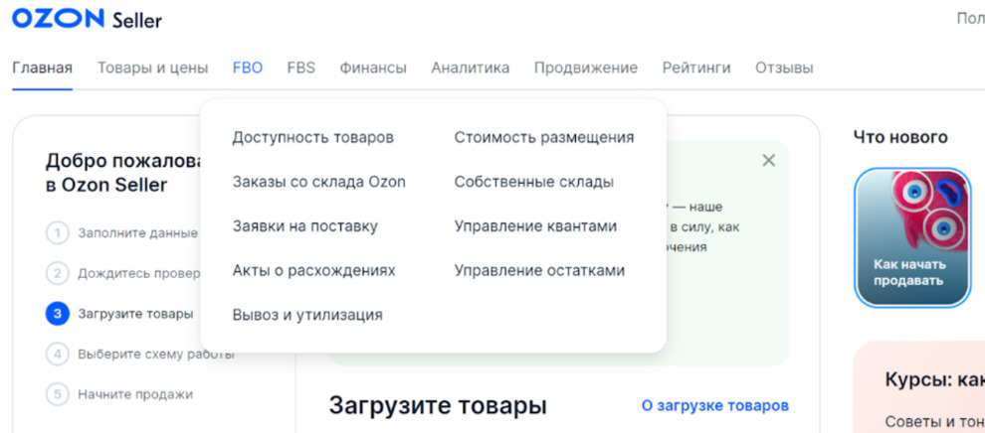Click the Что нового heading
985x433 pixels.
click(900, 137)
